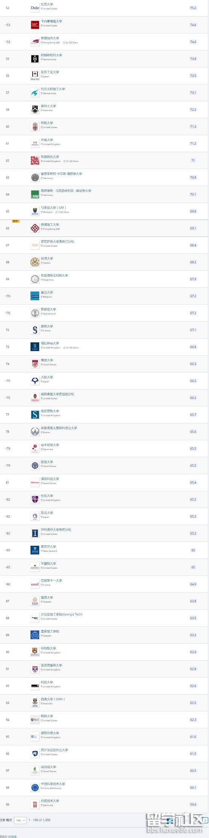Open results per page dropdown showing 100

tap(20, 820)
